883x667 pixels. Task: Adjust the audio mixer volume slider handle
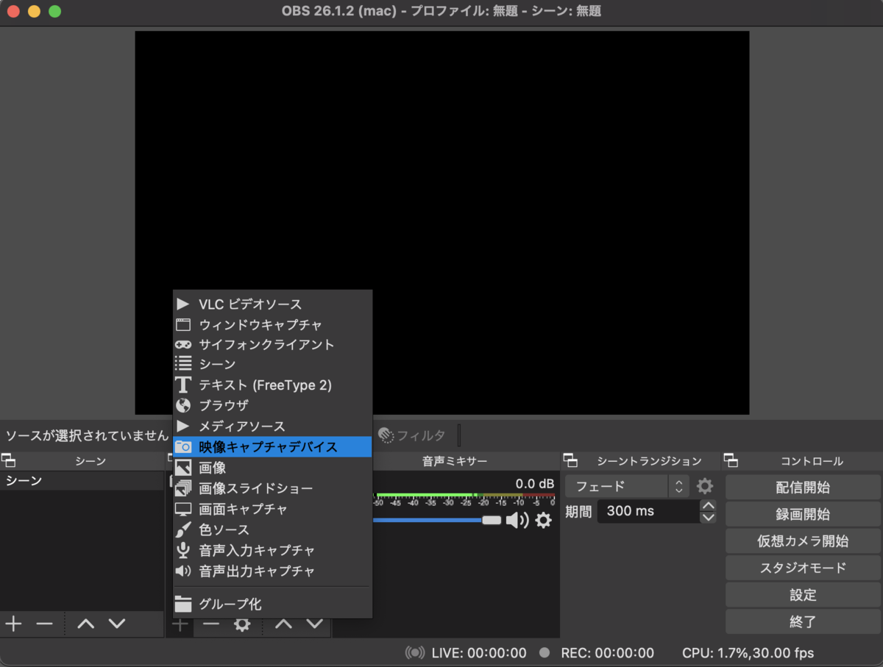[x=492, y=521]
